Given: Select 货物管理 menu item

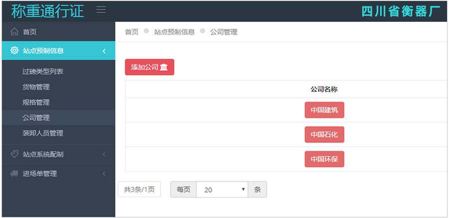Looking at the screenshot, I should [x=36, y=87].
